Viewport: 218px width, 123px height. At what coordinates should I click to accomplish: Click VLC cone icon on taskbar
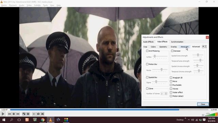coord(50,120)
